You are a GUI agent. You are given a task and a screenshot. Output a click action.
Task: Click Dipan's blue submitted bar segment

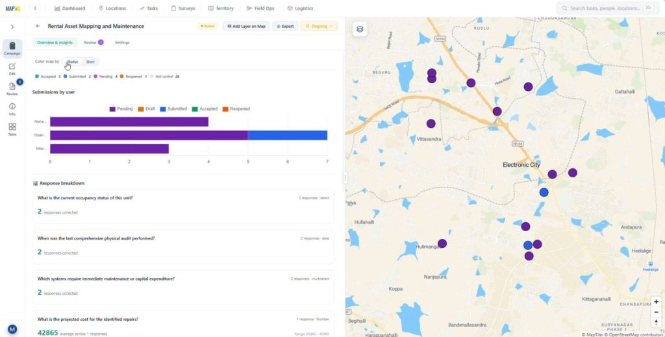tap(288, 135)
